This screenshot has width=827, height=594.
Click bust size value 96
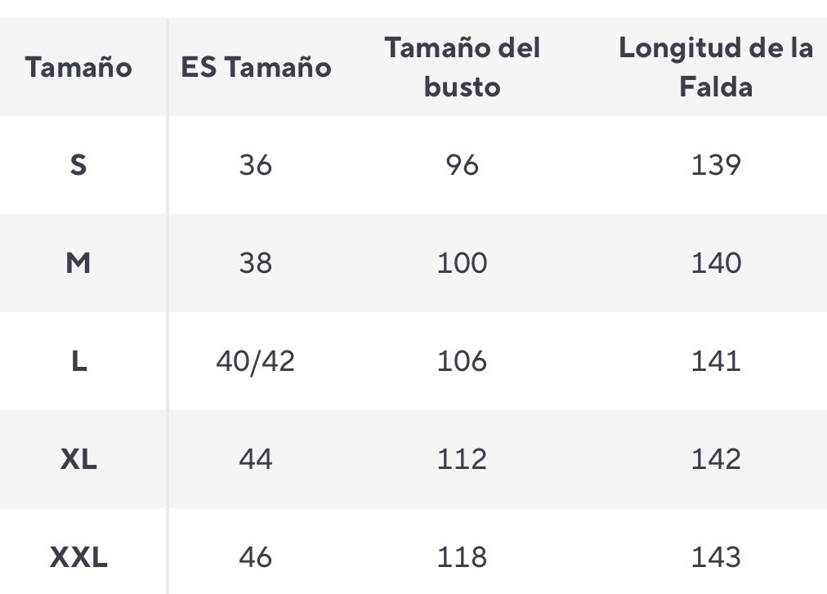pos(462,165)
